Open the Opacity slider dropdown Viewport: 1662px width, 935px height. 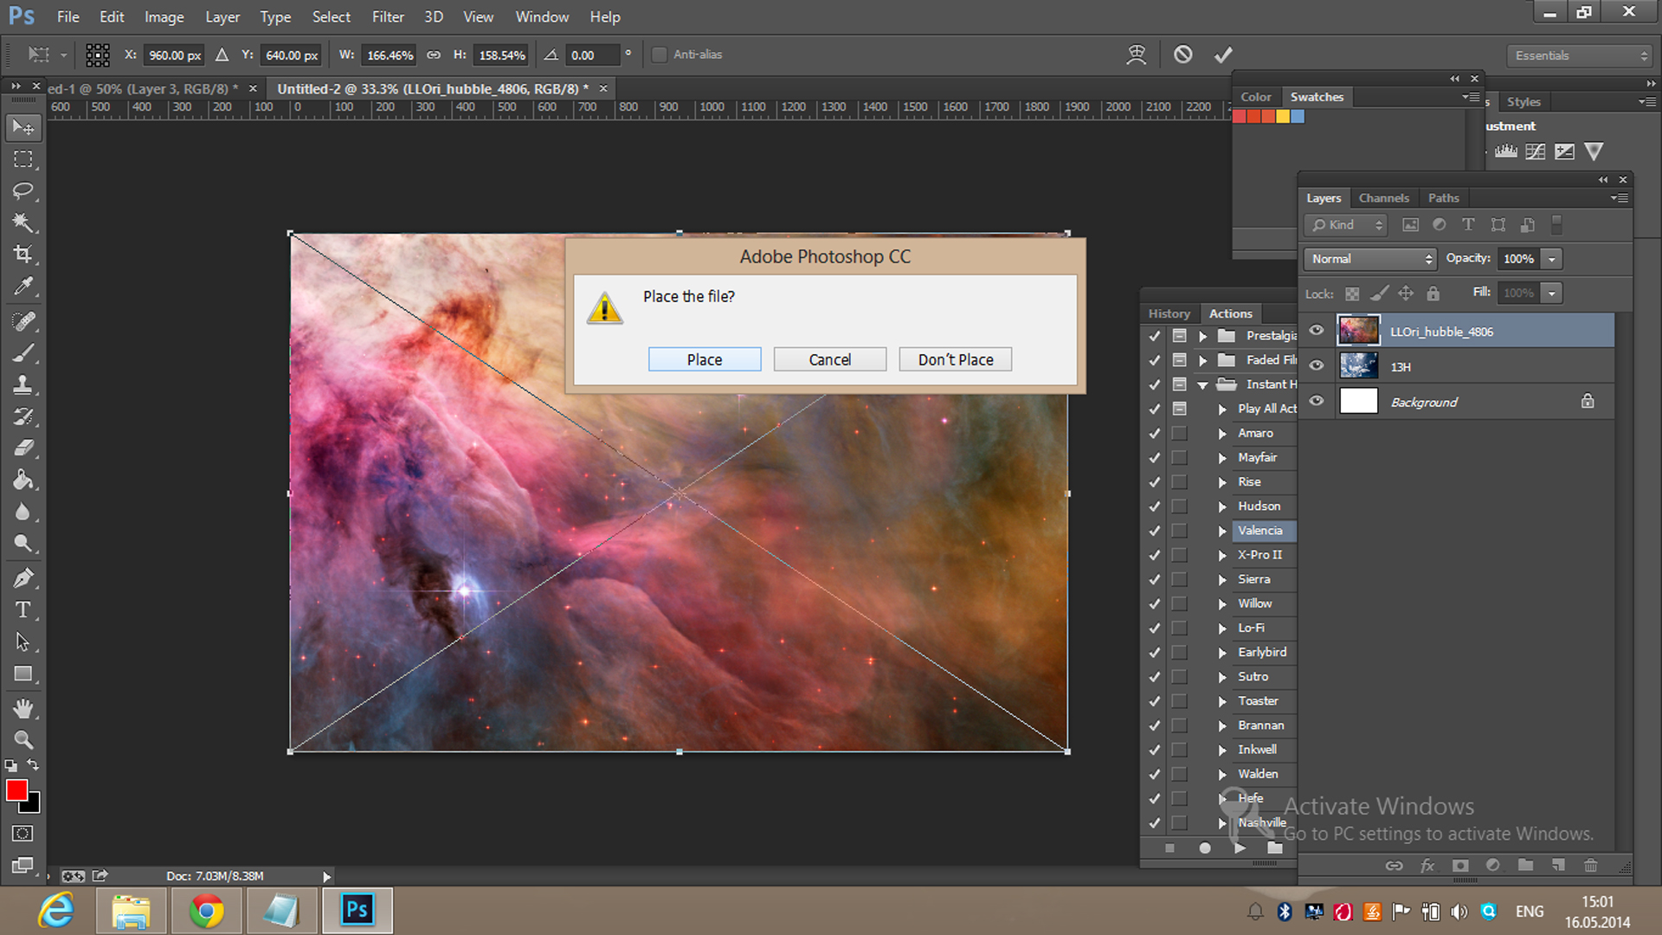pyautogui.click(x=1552, y=259)
